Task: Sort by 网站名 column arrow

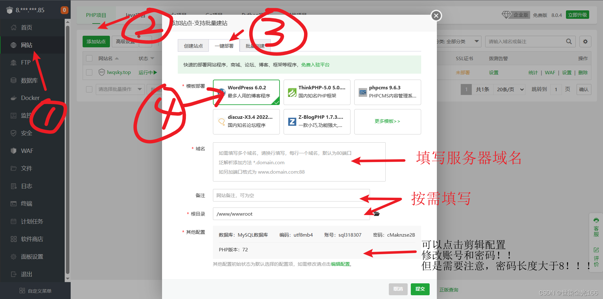Action: pos(117,59)
